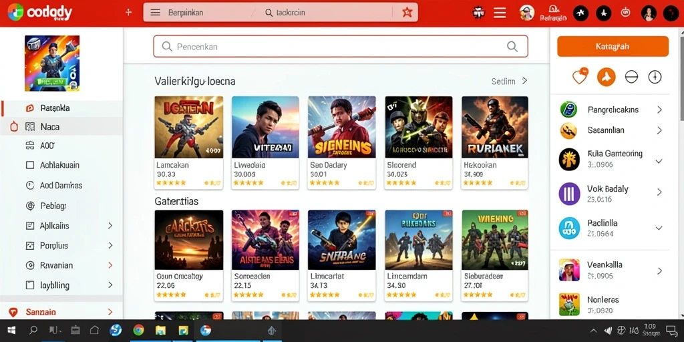Click the sidebar featured game banner image
This screenshot has height=342, width=684.
[52, 63]
